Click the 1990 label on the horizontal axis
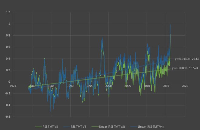Image resolution: width=200 pixels, height=130 pixels. coord(70,86)
